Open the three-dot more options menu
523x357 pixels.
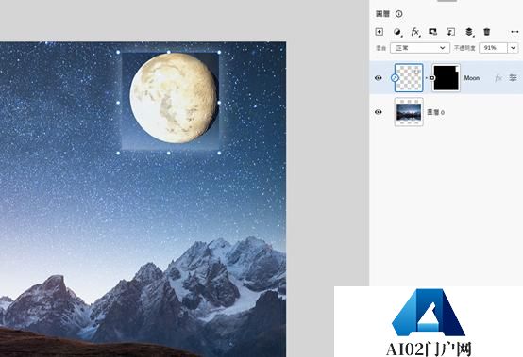pos(515,32)
